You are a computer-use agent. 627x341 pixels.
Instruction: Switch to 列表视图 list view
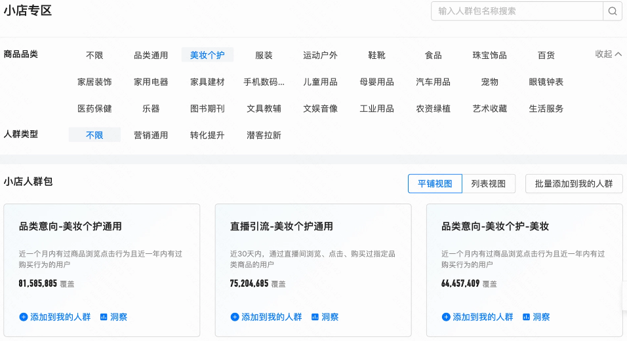click(489, 184)
